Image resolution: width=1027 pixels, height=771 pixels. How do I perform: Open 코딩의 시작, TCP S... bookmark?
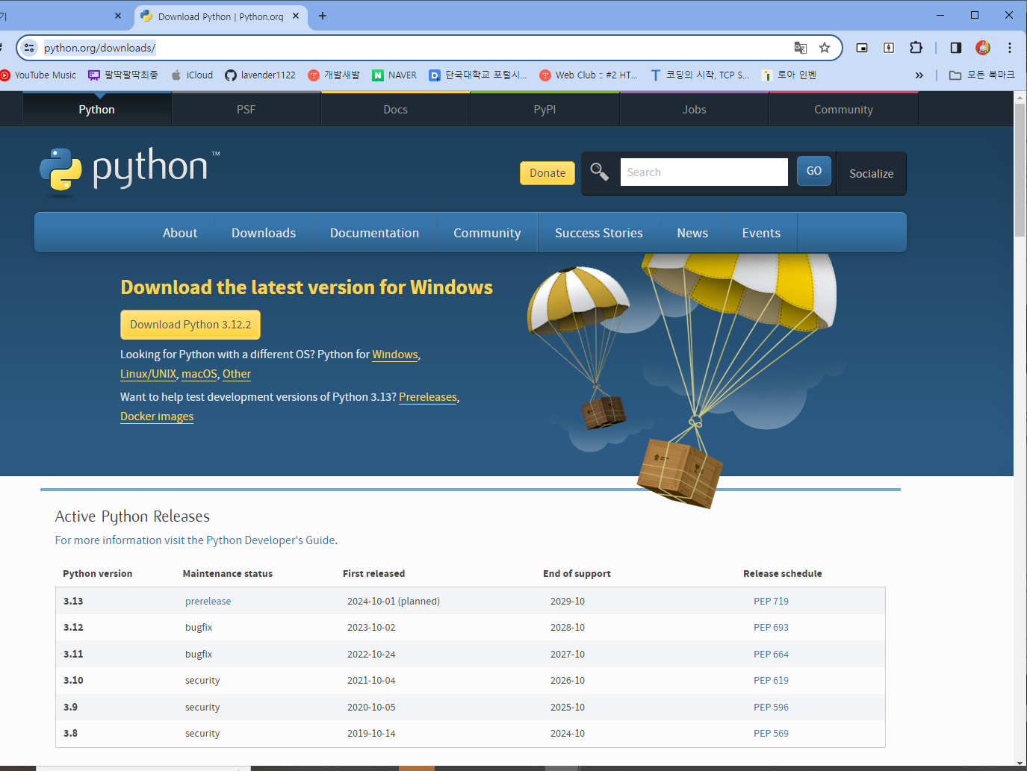(x=699, y=75)
